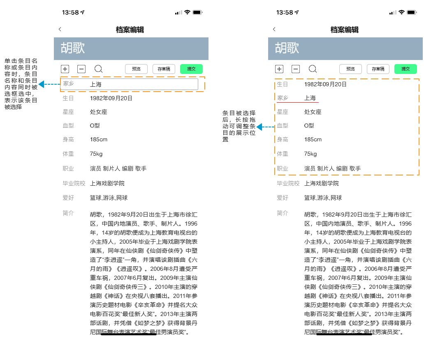Tap the remove entry (−) icon on left screen

click(81, 69)
